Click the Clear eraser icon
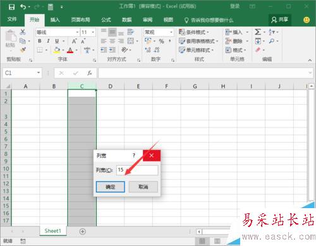This screenshot has height=246, width=316. (x=258, y=50)
